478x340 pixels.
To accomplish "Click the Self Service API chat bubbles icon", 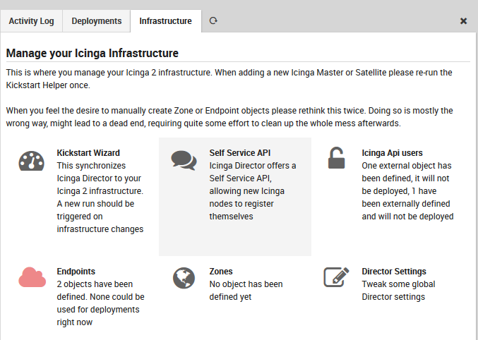I will coord(184,160).
